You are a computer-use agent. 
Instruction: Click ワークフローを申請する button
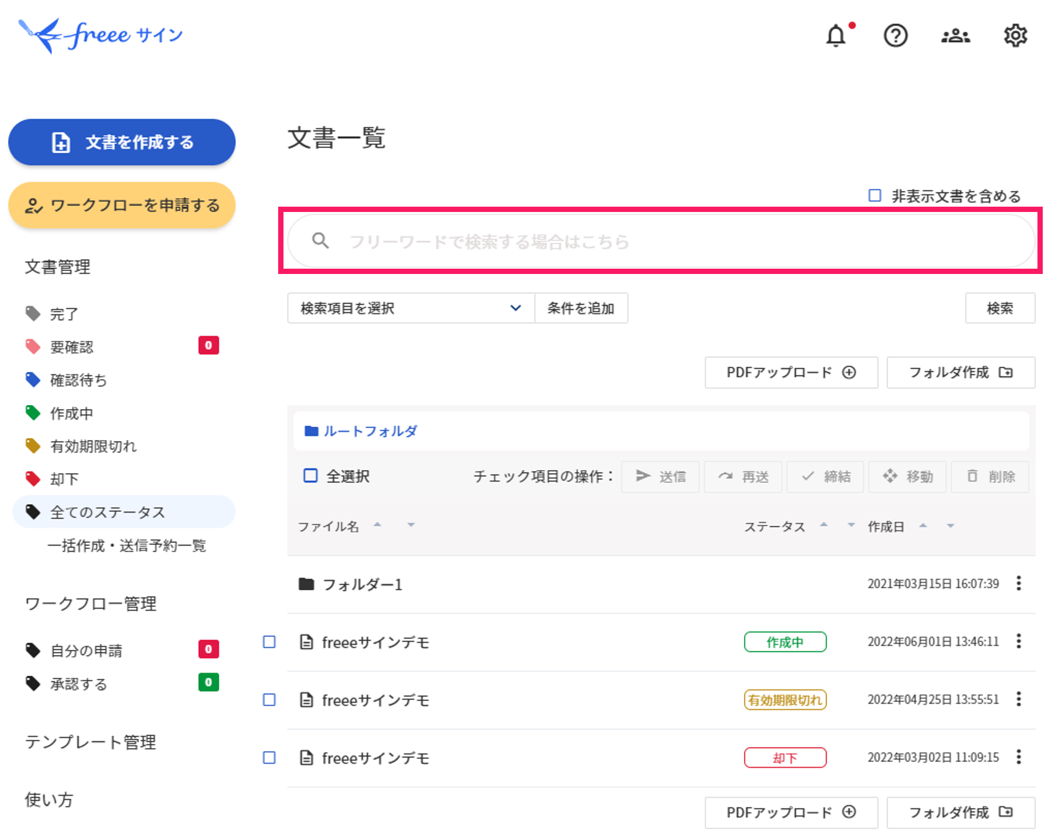(x=122, y=205)
